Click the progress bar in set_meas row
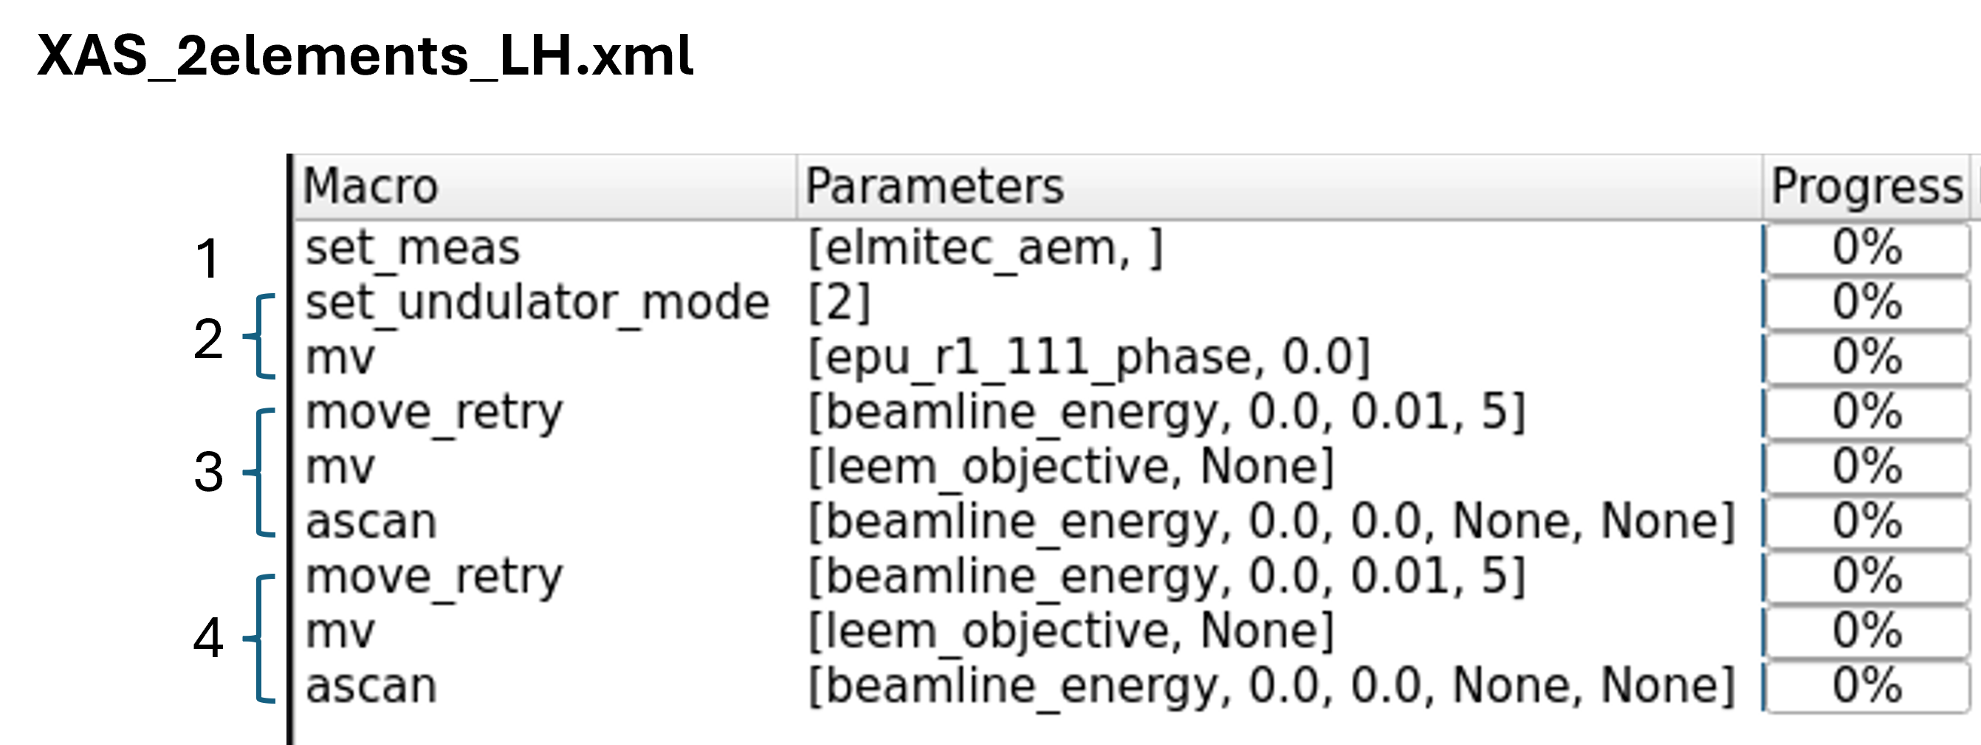This screenshot has width=1981, height=745. [1867, 248]
